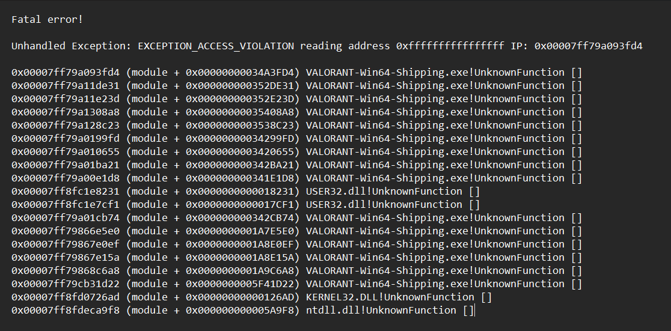The width and height of the screenshot is (671, 331).
Task: Click the 'Fatal error!' heading text
Action: pyautogui.click(x=47, y=19)
